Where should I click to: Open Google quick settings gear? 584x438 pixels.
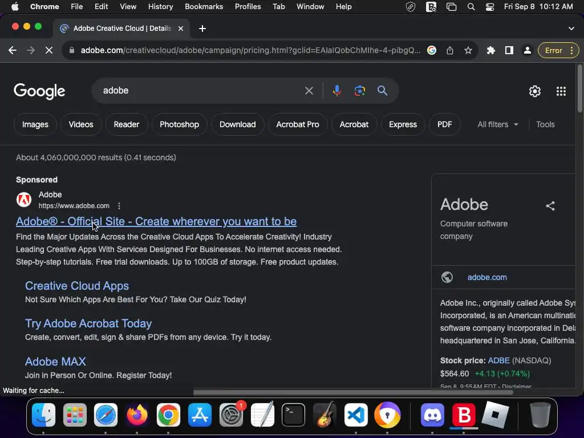click(535, 91)
